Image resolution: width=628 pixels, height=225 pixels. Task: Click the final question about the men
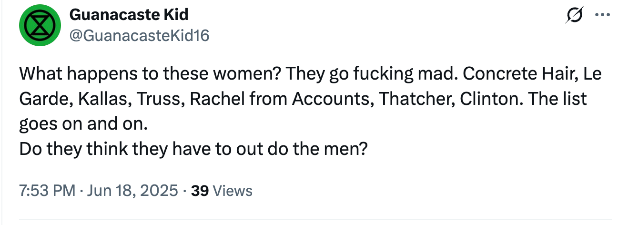(x=193, y=149)
